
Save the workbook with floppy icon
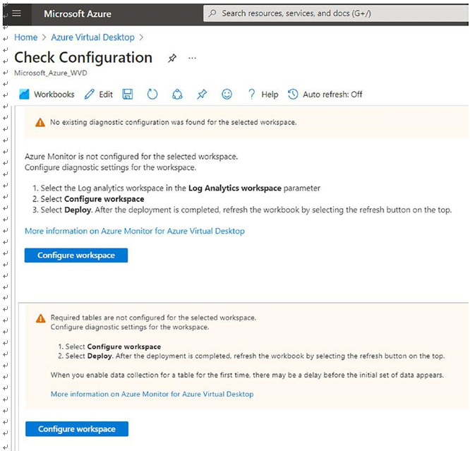coord(128,94)
